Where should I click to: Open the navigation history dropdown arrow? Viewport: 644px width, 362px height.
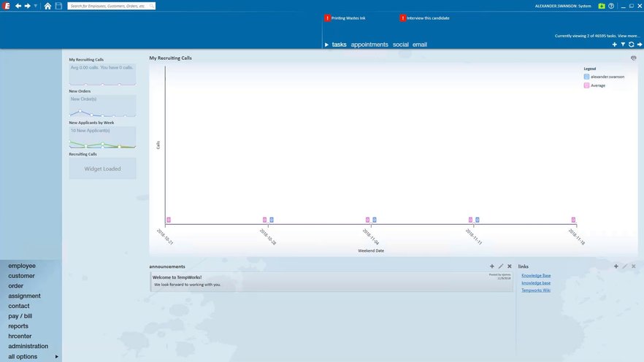[x=36, y=6]
